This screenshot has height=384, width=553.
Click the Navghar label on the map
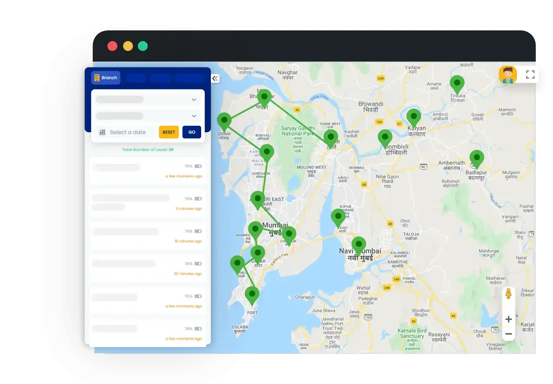288,75
